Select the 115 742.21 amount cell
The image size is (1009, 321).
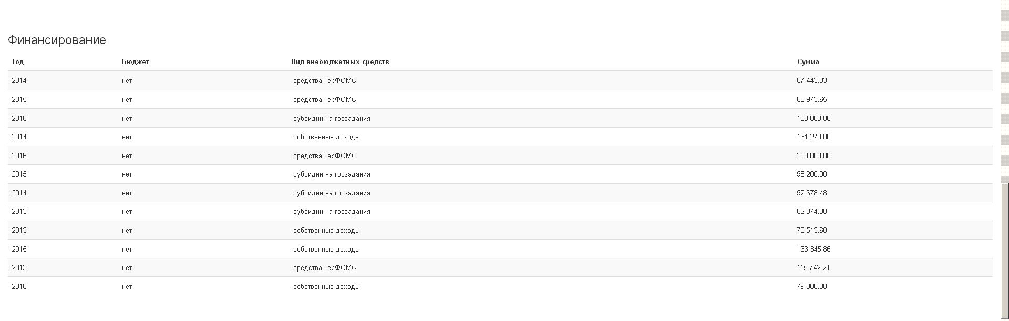click(x=813, y=267)
